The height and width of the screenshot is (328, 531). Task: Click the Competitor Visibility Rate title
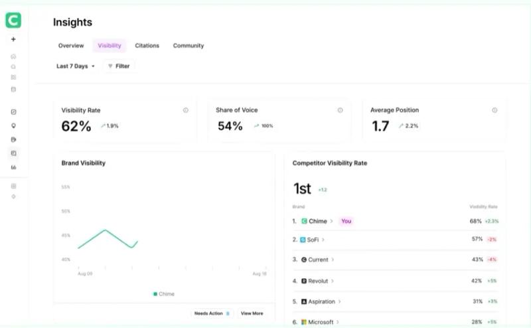pos(329,163)
